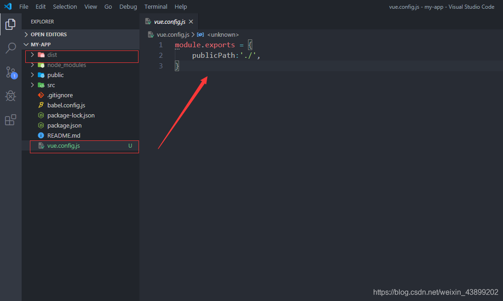Click the package-lock.json node icon
Viewport: 503px width, 301px height.
(x=41, y=115)
